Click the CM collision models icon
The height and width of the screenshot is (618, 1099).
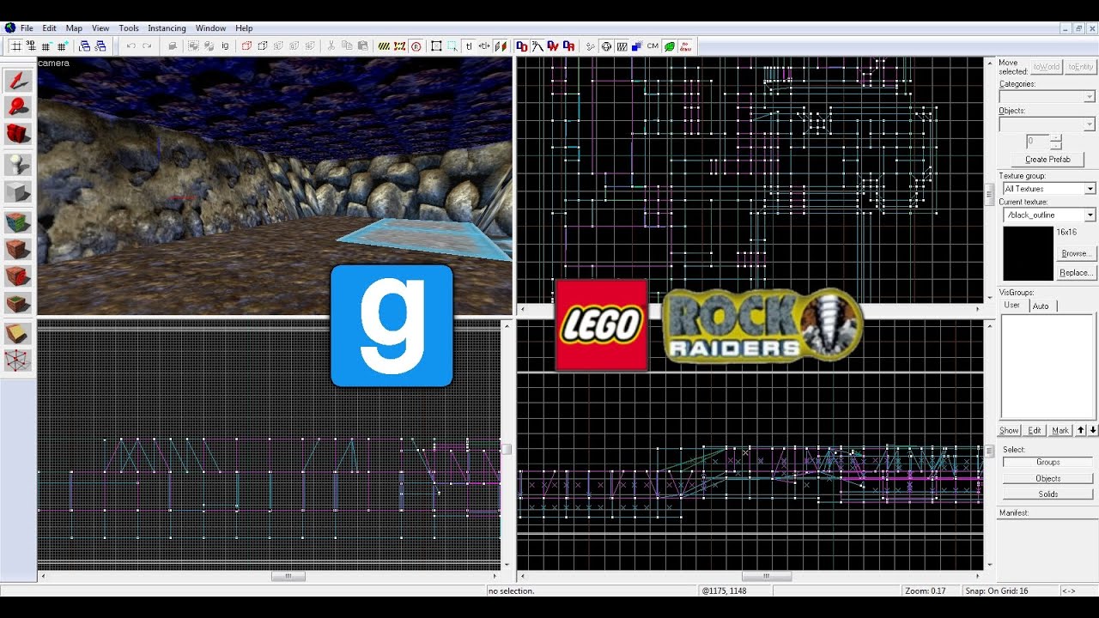click(x=653, y=45)
